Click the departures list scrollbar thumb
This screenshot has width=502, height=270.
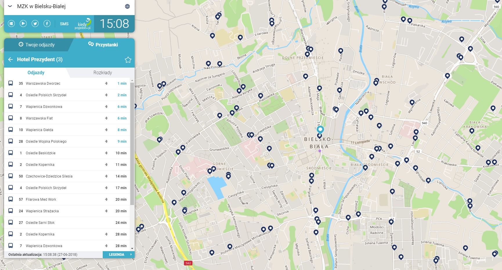tap(132, 144)
